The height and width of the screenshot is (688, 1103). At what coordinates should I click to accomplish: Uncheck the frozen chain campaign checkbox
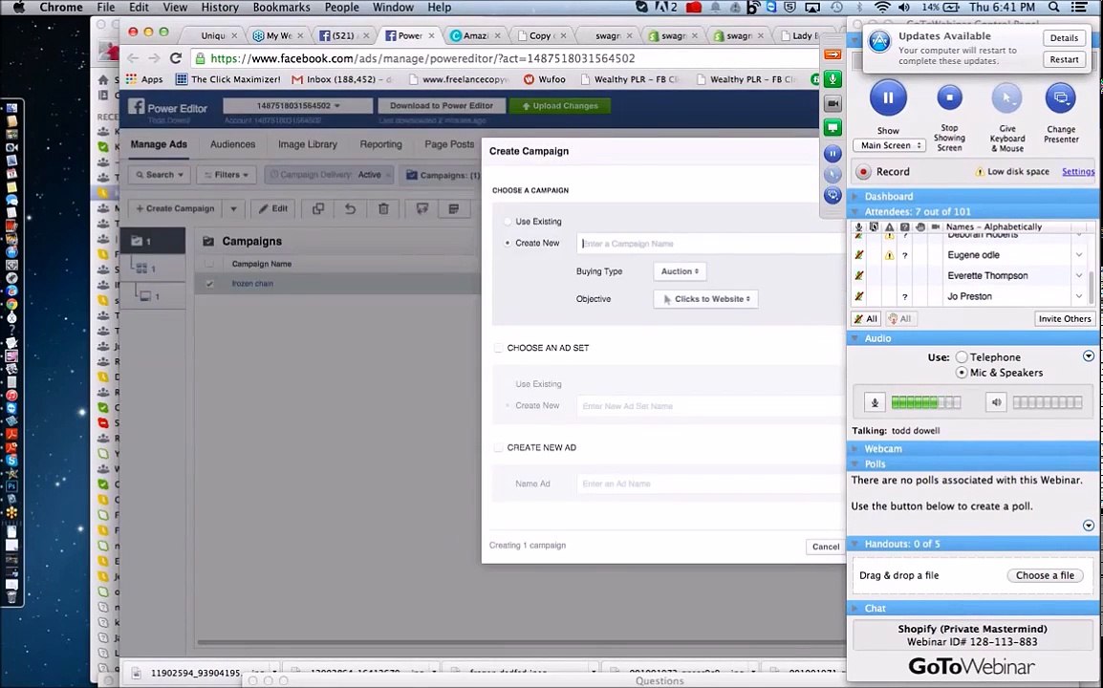(x=209, y=284)
